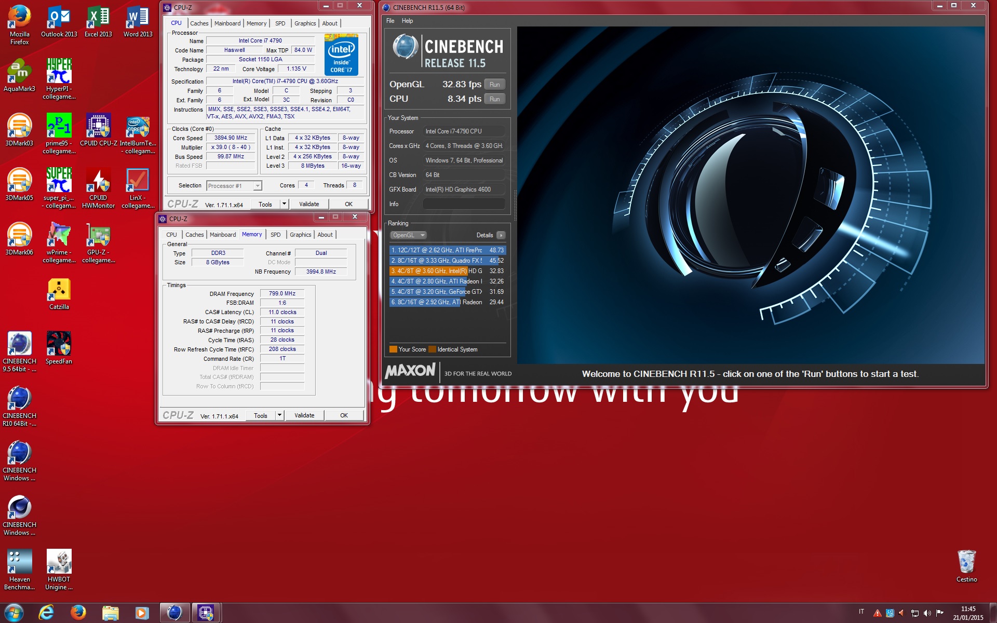This screenshot has height=623, width=997.
Task: Select wPrime desktop shortcut
Action: tap(59, 243)
